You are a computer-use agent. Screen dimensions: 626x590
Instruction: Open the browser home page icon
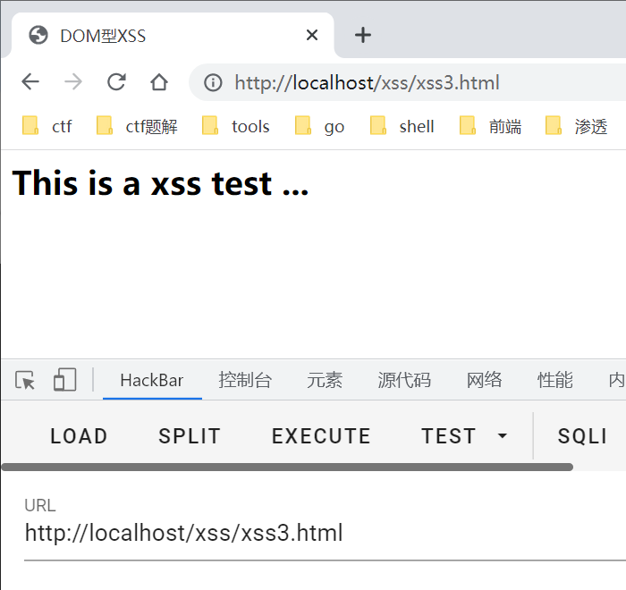(x=159, y=82)
